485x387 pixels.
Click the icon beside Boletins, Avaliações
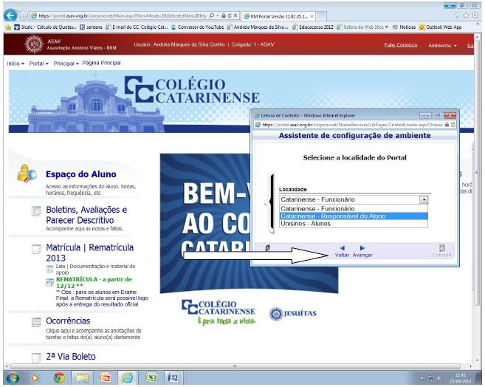[x=36, y=211]
